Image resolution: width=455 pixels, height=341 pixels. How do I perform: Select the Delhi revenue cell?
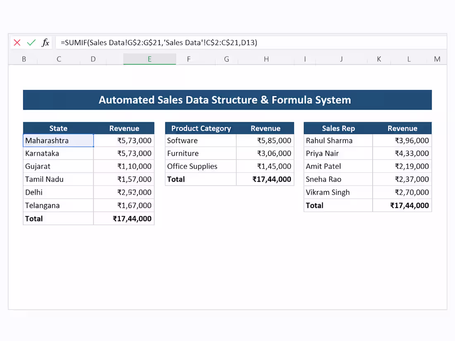[x=124, y=192]
